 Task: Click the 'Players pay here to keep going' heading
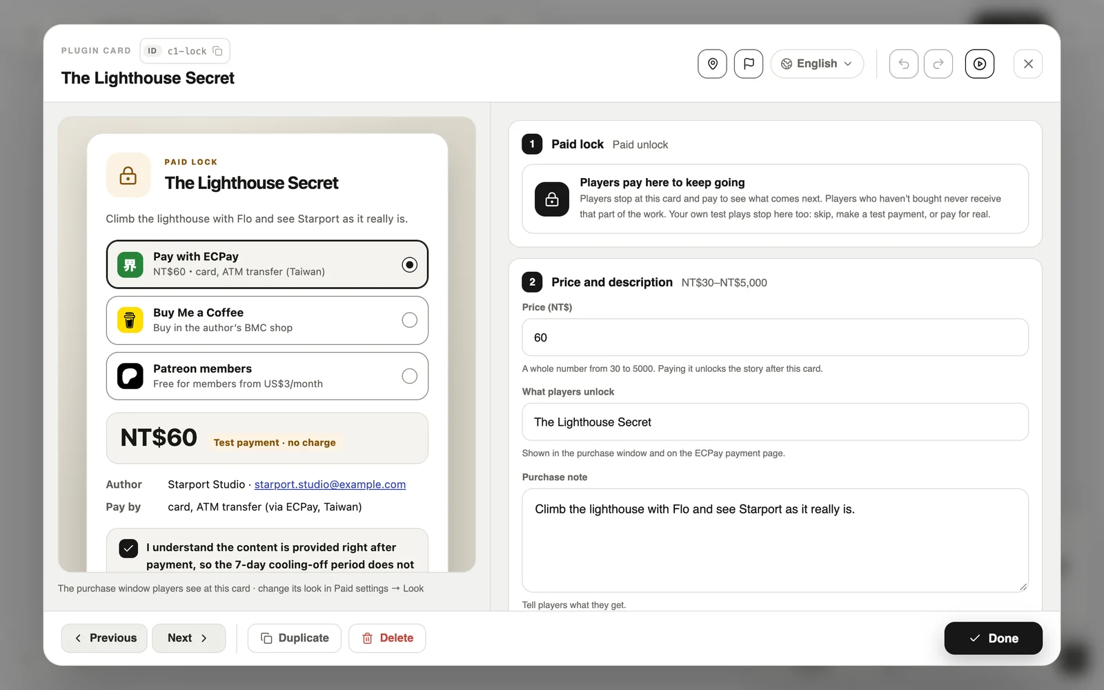(x=662, y=182)
